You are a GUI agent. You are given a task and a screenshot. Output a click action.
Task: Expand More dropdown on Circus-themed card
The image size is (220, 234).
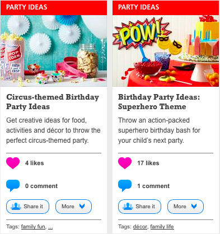click(73, 207)
